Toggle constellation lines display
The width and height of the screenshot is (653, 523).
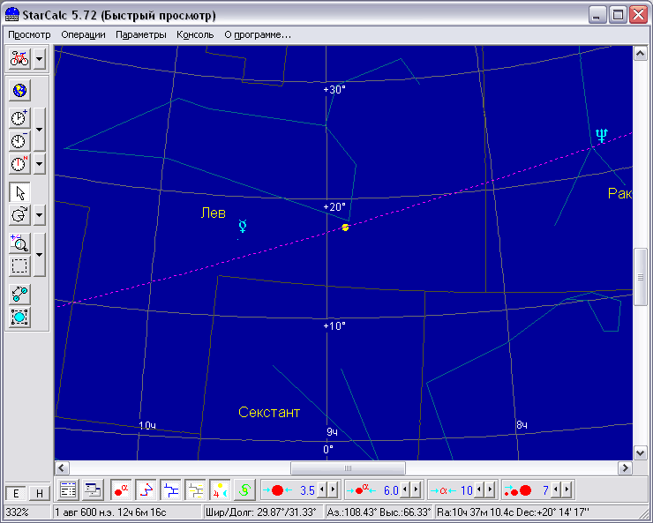146,490
